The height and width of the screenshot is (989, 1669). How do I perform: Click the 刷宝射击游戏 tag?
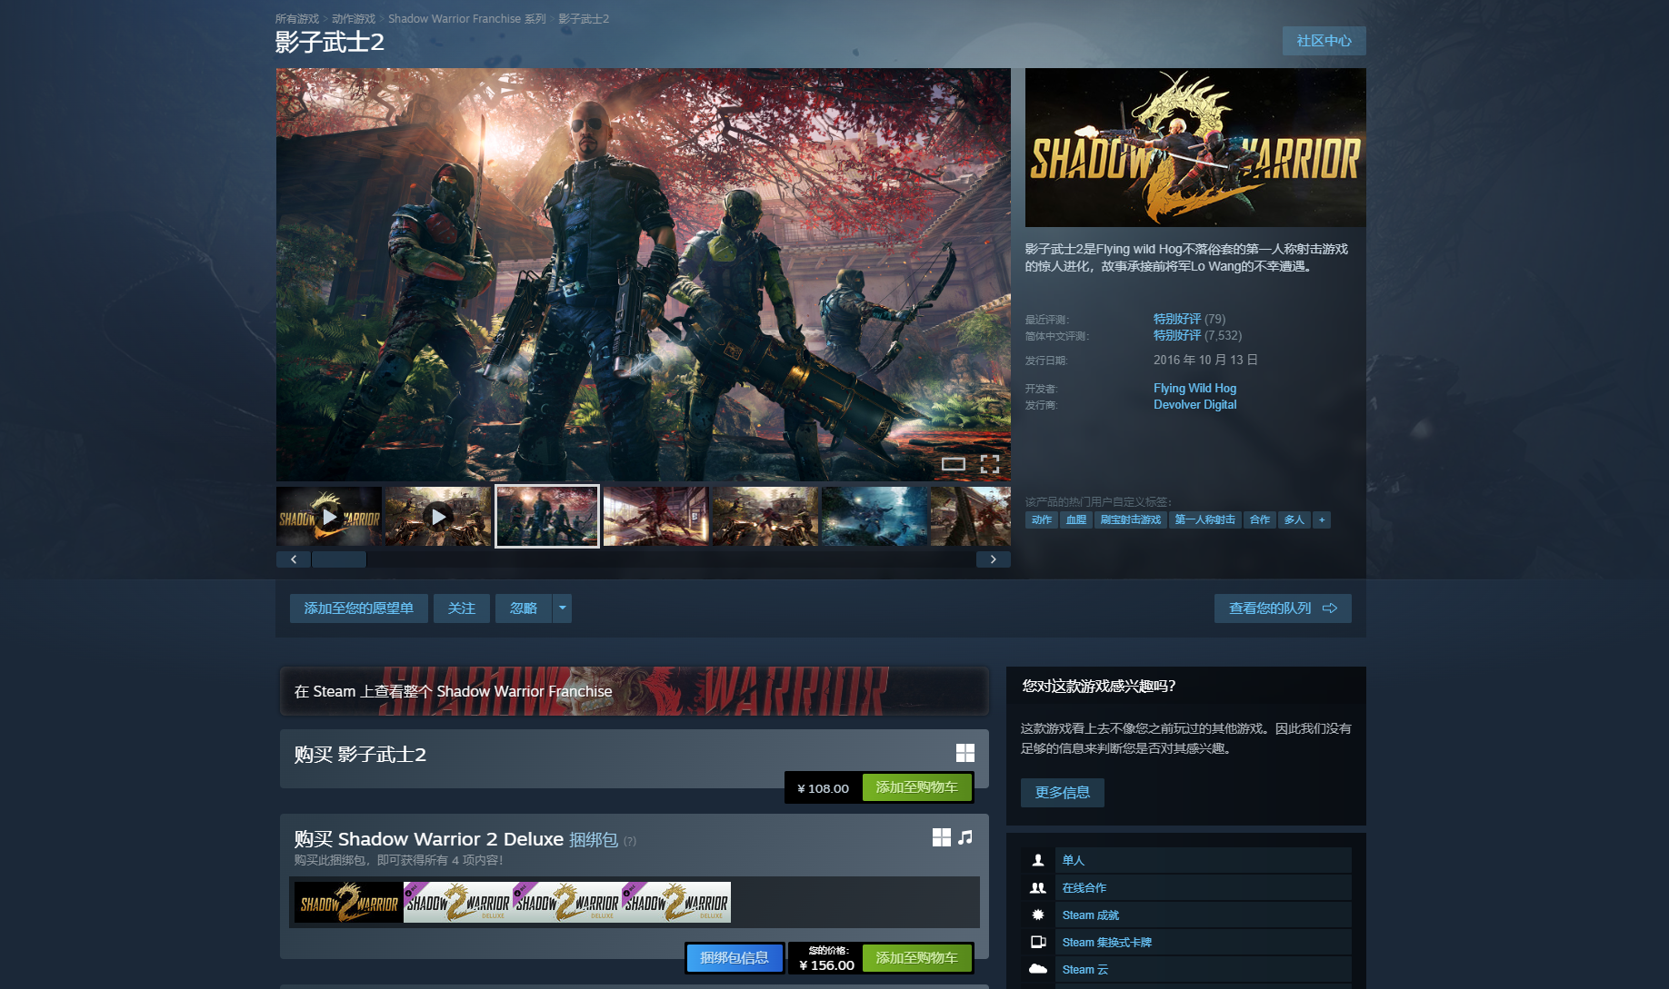[1131, 519]
